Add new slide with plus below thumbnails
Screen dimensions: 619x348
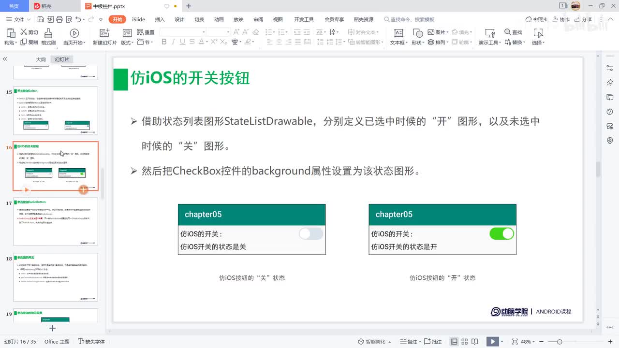pos(53,328)
